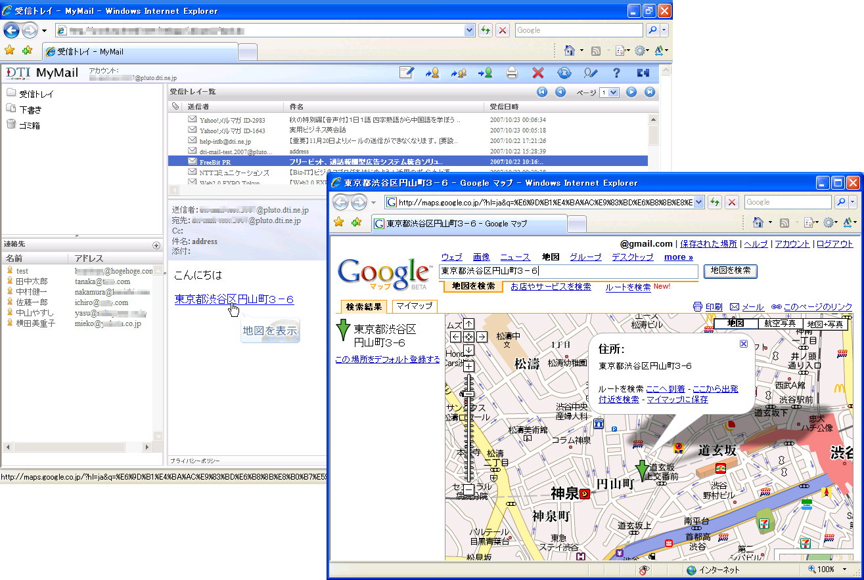Open the 東京都渋谷区円山町3-6 address link in mail
This screenshot has width=864, height=580.
(234, 299)
